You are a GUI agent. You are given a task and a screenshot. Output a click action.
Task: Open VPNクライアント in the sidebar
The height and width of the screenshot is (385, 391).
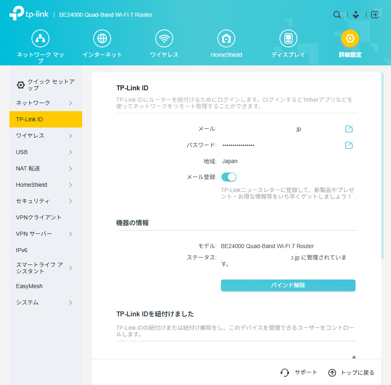pyautogui.click(x=46, y=217)
